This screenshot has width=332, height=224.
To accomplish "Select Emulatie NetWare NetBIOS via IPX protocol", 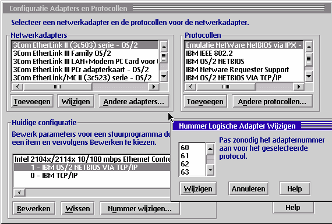I will [x=244, y=45].
